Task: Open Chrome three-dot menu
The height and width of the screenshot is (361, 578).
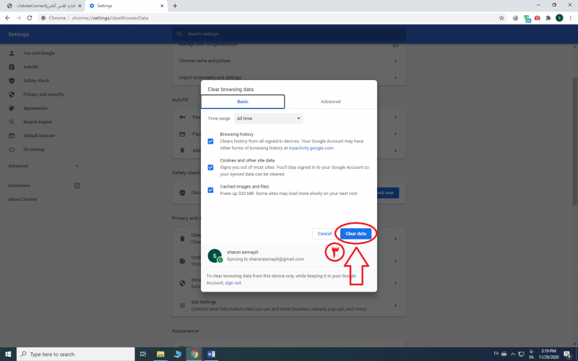Action: [x=571, y=17]
